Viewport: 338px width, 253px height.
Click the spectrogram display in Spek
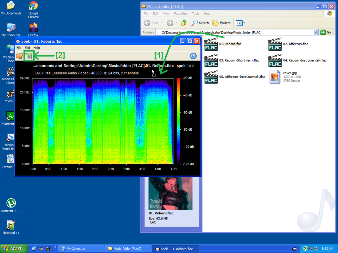(103, 121)
